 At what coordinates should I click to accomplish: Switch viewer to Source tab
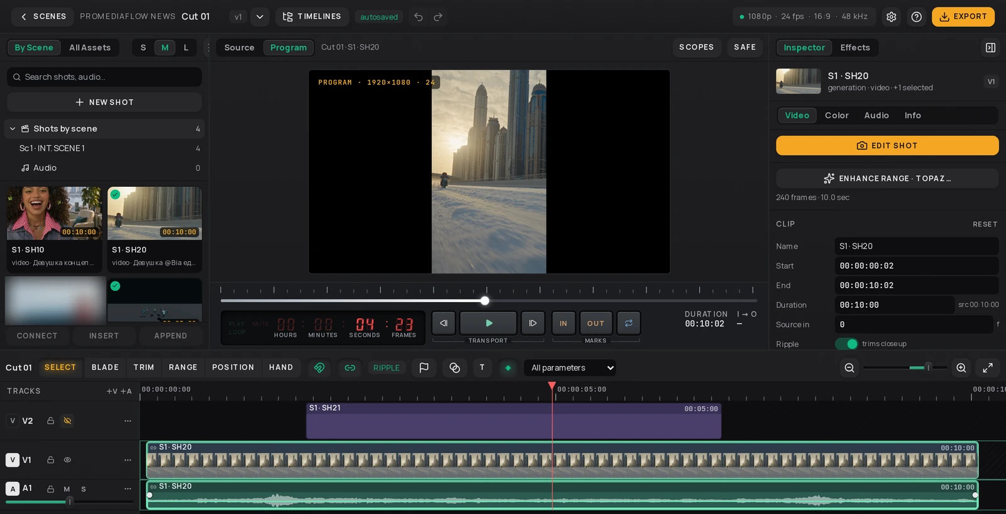click(239, 47)
